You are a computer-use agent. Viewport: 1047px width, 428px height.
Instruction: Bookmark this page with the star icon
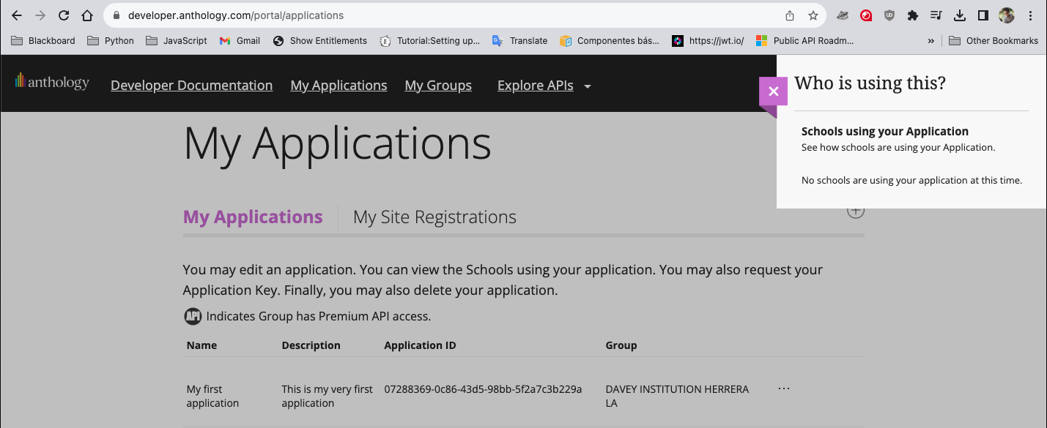[813, 15]
